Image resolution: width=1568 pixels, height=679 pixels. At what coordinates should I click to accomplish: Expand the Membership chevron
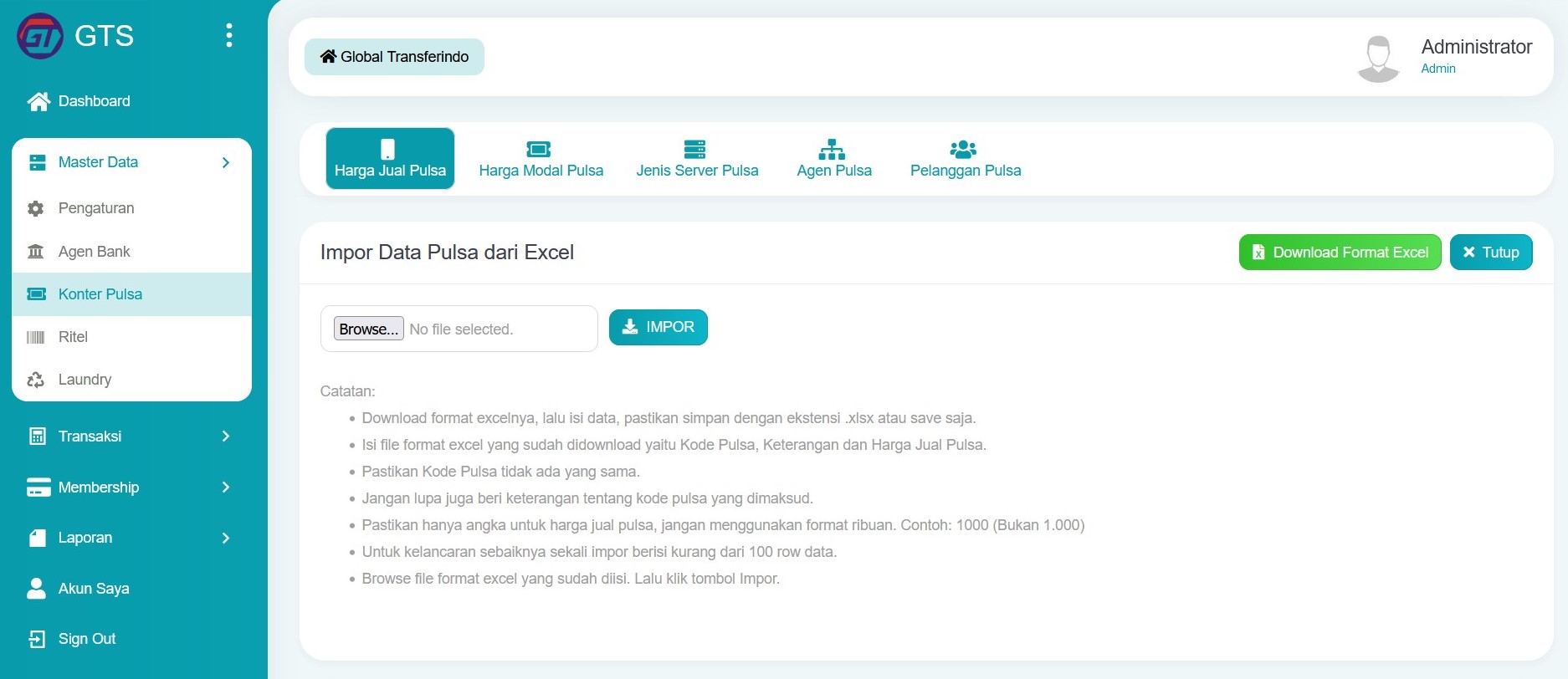(x=226, y=488)
